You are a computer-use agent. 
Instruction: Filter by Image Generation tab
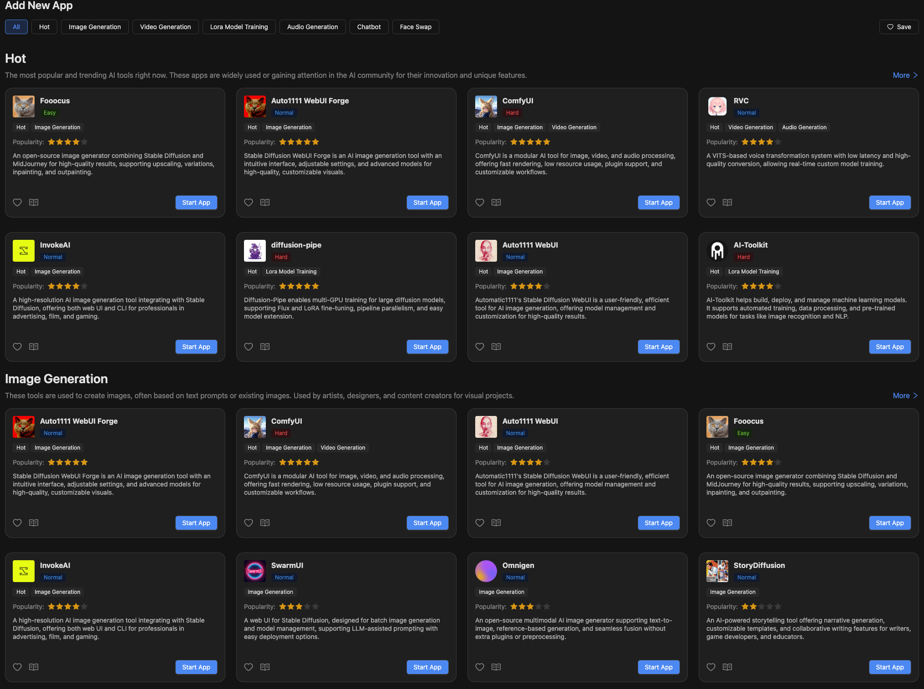[95, 27]
